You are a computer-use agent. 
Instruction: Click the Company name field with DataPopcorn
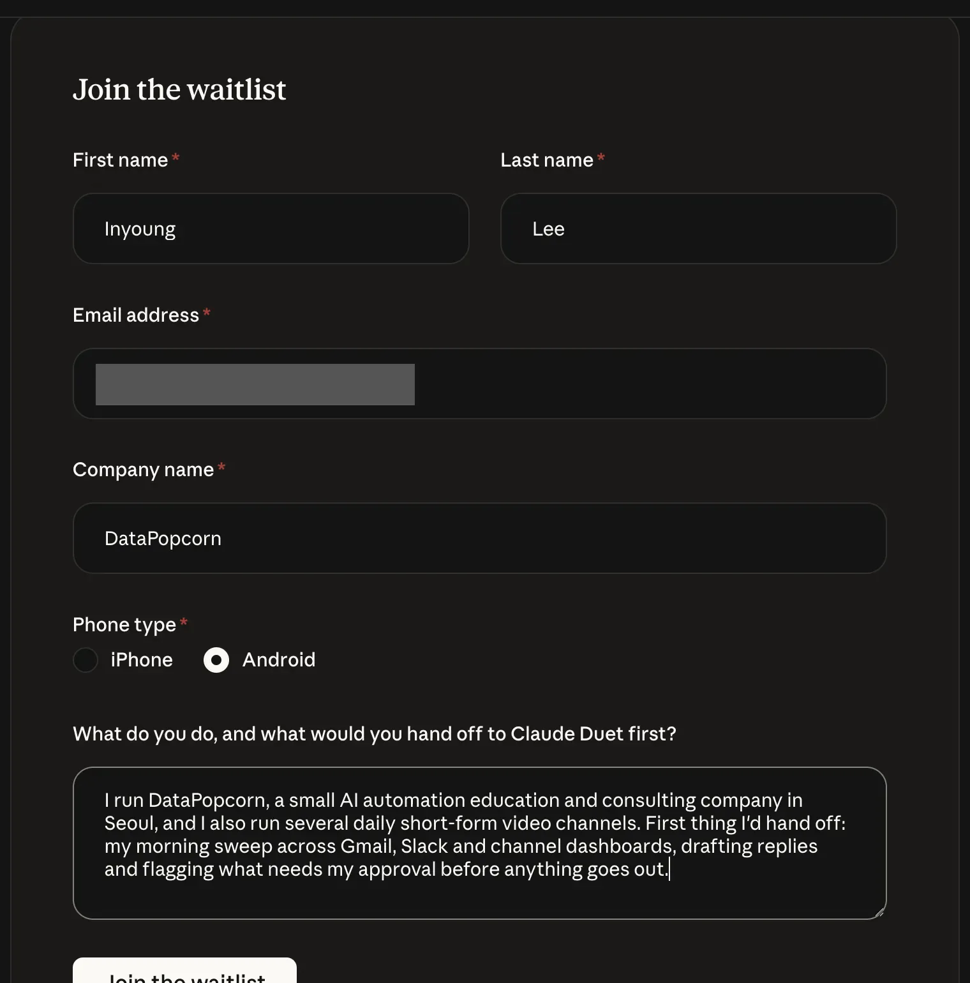(x=480, y=538)
